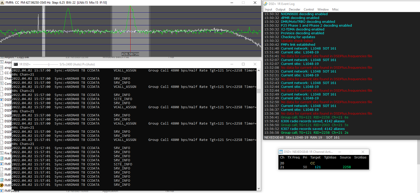This screenshot has height=193, width=420.
Task: Select 'Checking for updates' log line
Action: (298, 37)
